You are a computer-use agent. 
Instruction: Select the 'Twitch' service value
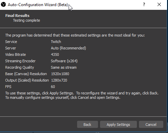[x=56, y=42]
